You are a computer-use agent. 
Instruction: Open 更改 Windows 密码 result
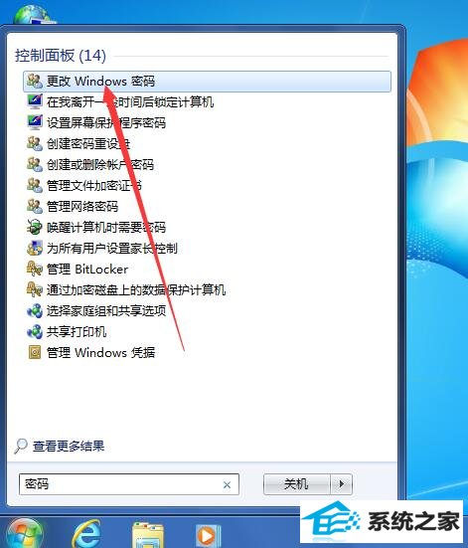tap(207, 82)
